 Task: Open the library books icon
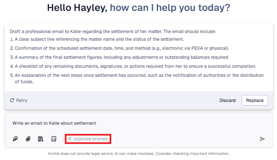click(41, 139)
